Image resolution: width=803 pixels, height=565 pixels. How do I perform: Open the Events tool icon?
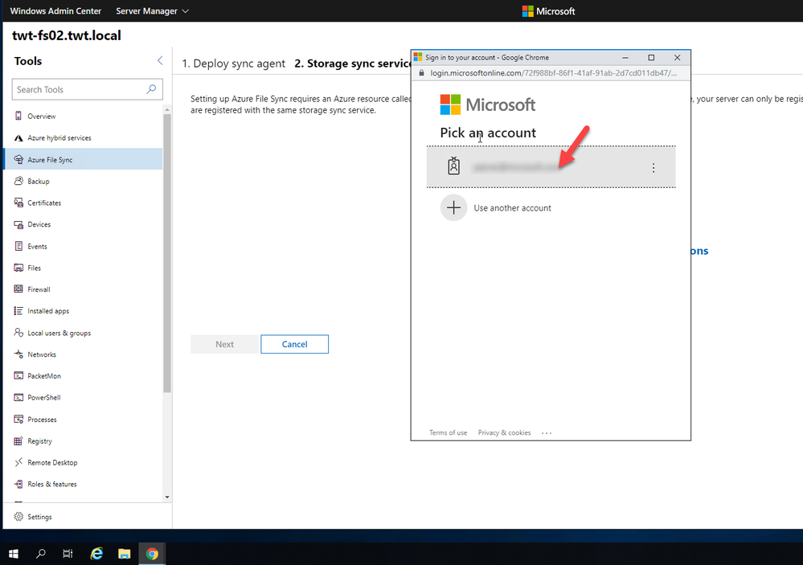click(18, 246)
